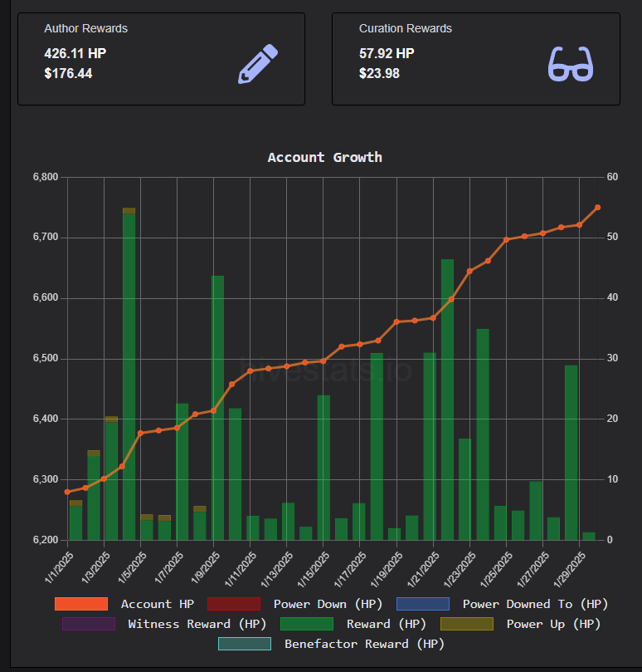The height and width of the screenshot is (672, 642).
Task: Click the Witness Reward (HP) legend label
Action: click(197, 624)
